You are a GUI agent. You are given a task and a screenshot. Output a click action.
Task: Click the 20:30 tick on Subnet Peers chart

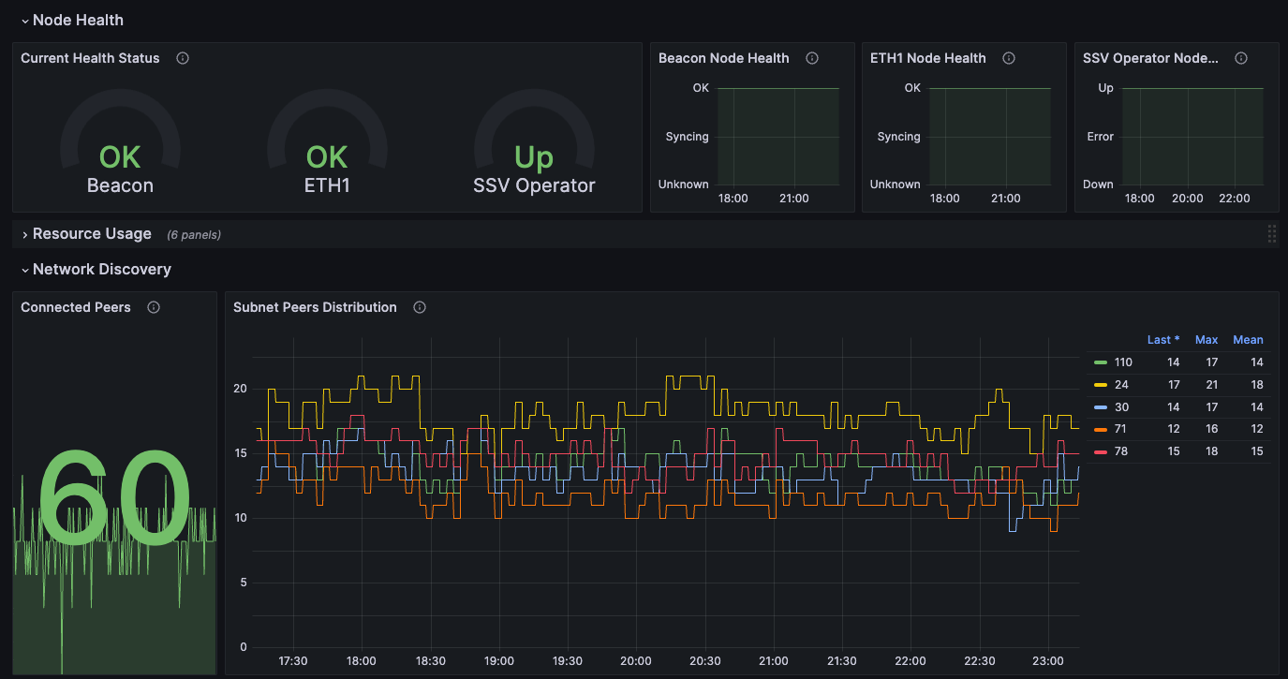(705, 661)
